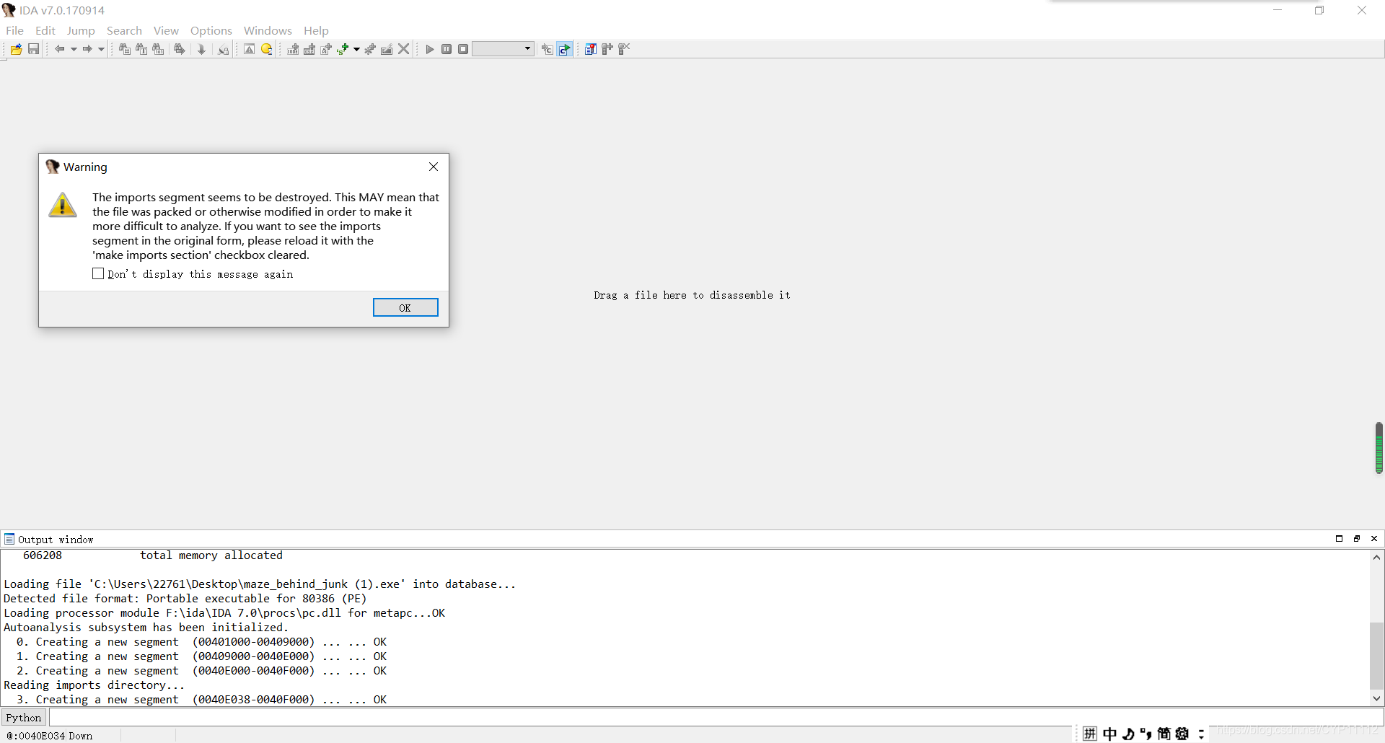Click the green navigation band indicator

click(x=1379, y=448)
